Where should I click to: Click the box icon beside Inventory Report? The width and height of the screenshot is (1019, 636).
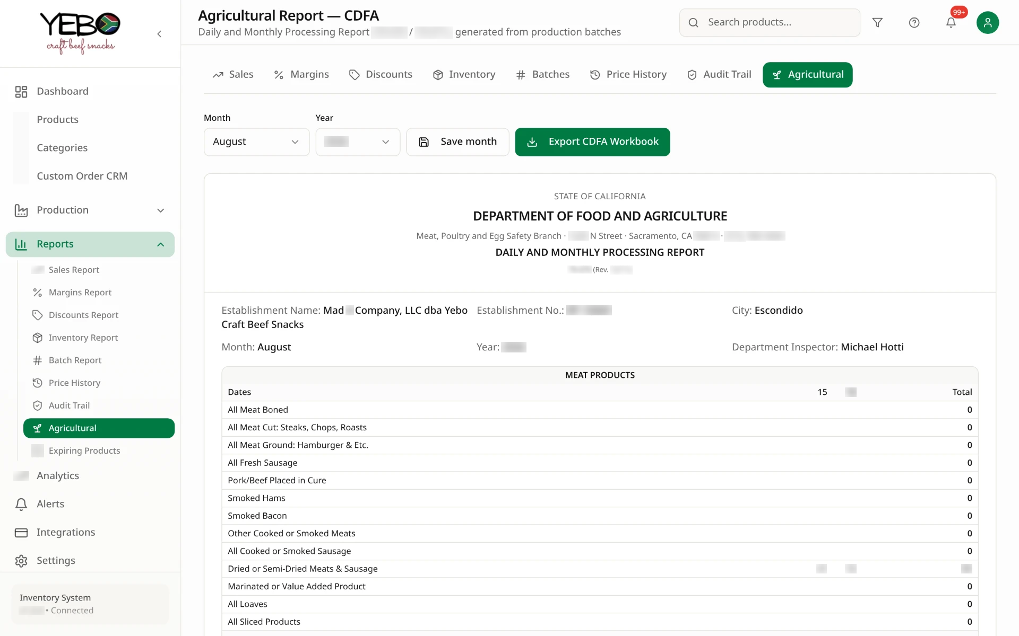point(37,338)
